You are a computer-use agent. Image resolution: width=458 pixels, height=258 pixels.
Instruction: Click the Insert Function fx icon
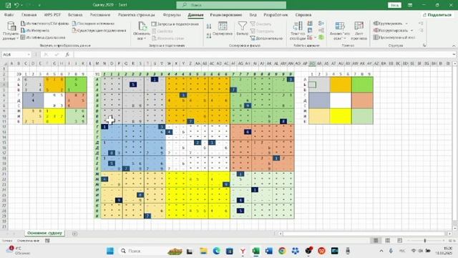(x=67, y=54)
